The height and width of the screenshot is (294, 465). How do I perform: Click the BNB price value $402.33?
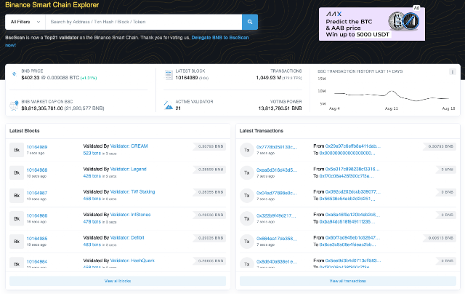pyautogui.click(x=31, y=78)
